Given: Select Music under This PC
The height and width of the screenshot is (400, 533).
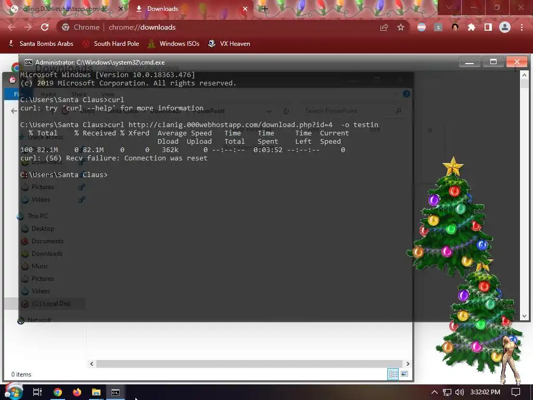Looking at the screenshot, I should click(x=40, y=266).
